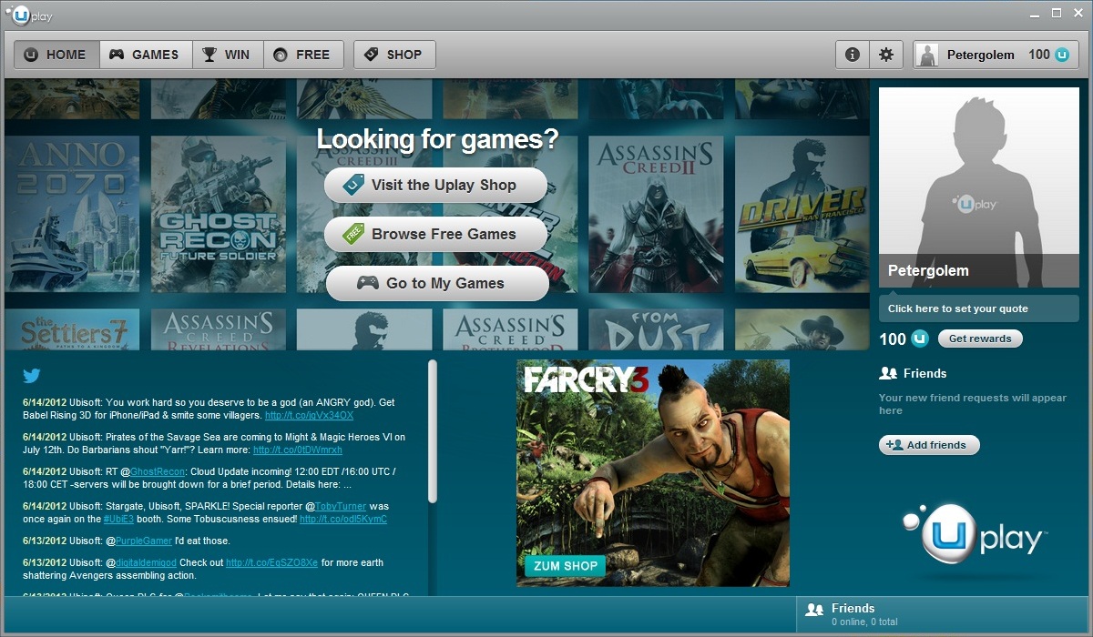The height and width of the screenshot is (637, 1093).
Task: Open the Ghost Recon Future Soldier cover
Action: coord(219,214)
